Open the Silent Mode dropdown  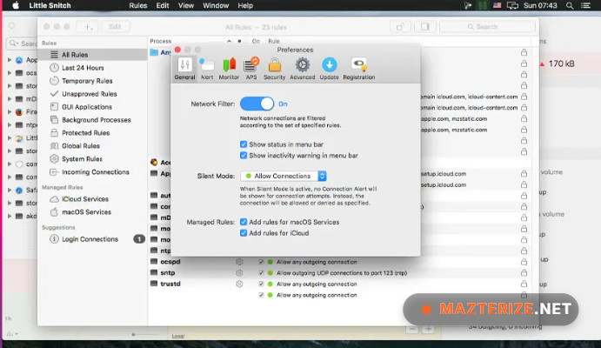[284, 176]
